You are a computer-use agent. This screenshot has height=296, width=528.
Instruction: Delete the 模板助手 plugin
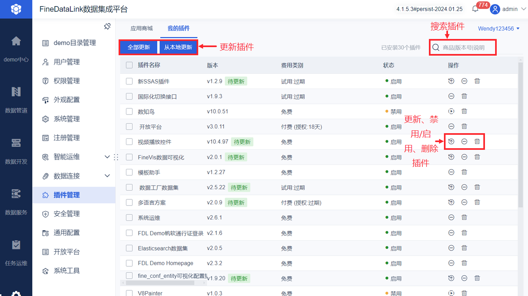(464, 172)
